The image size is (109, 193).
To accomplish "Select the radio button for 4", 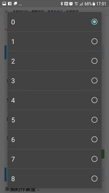I will 94,100.
